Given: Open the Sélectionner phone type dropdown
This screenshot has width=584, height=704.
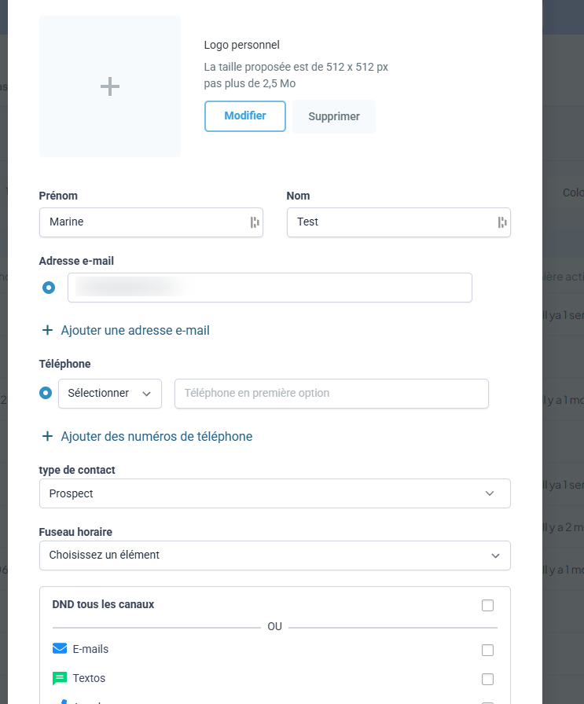Looking at the screenshot, I should coord(110,394).
